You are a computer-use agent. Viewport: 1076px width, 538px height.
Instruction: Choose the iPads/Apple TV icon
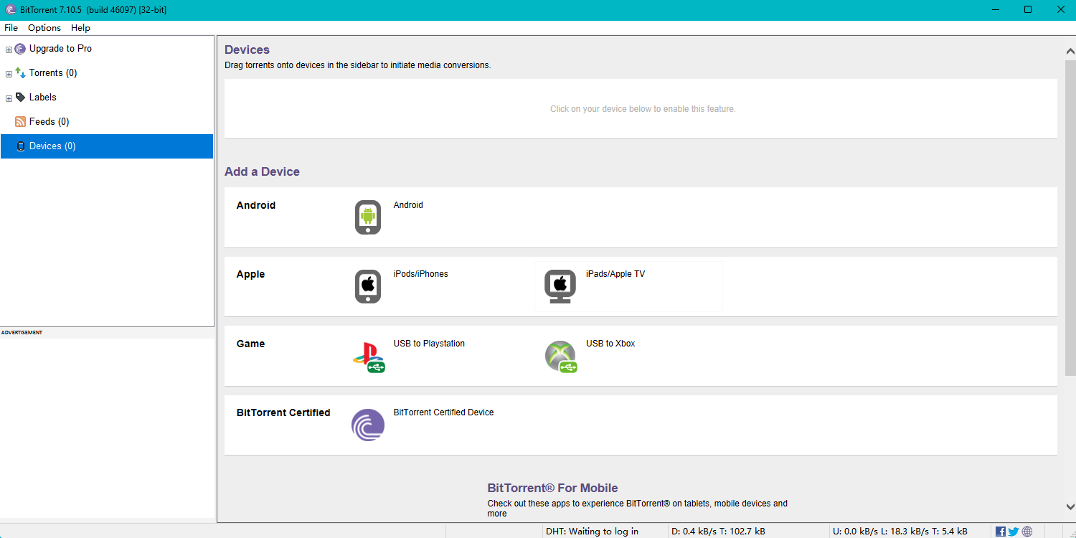(560, 286)
